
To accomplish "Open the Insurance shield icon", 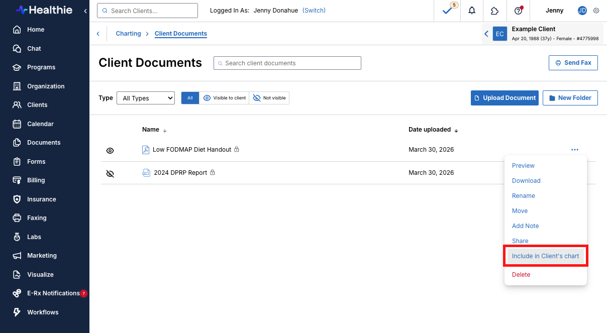I will pos(17,199).
